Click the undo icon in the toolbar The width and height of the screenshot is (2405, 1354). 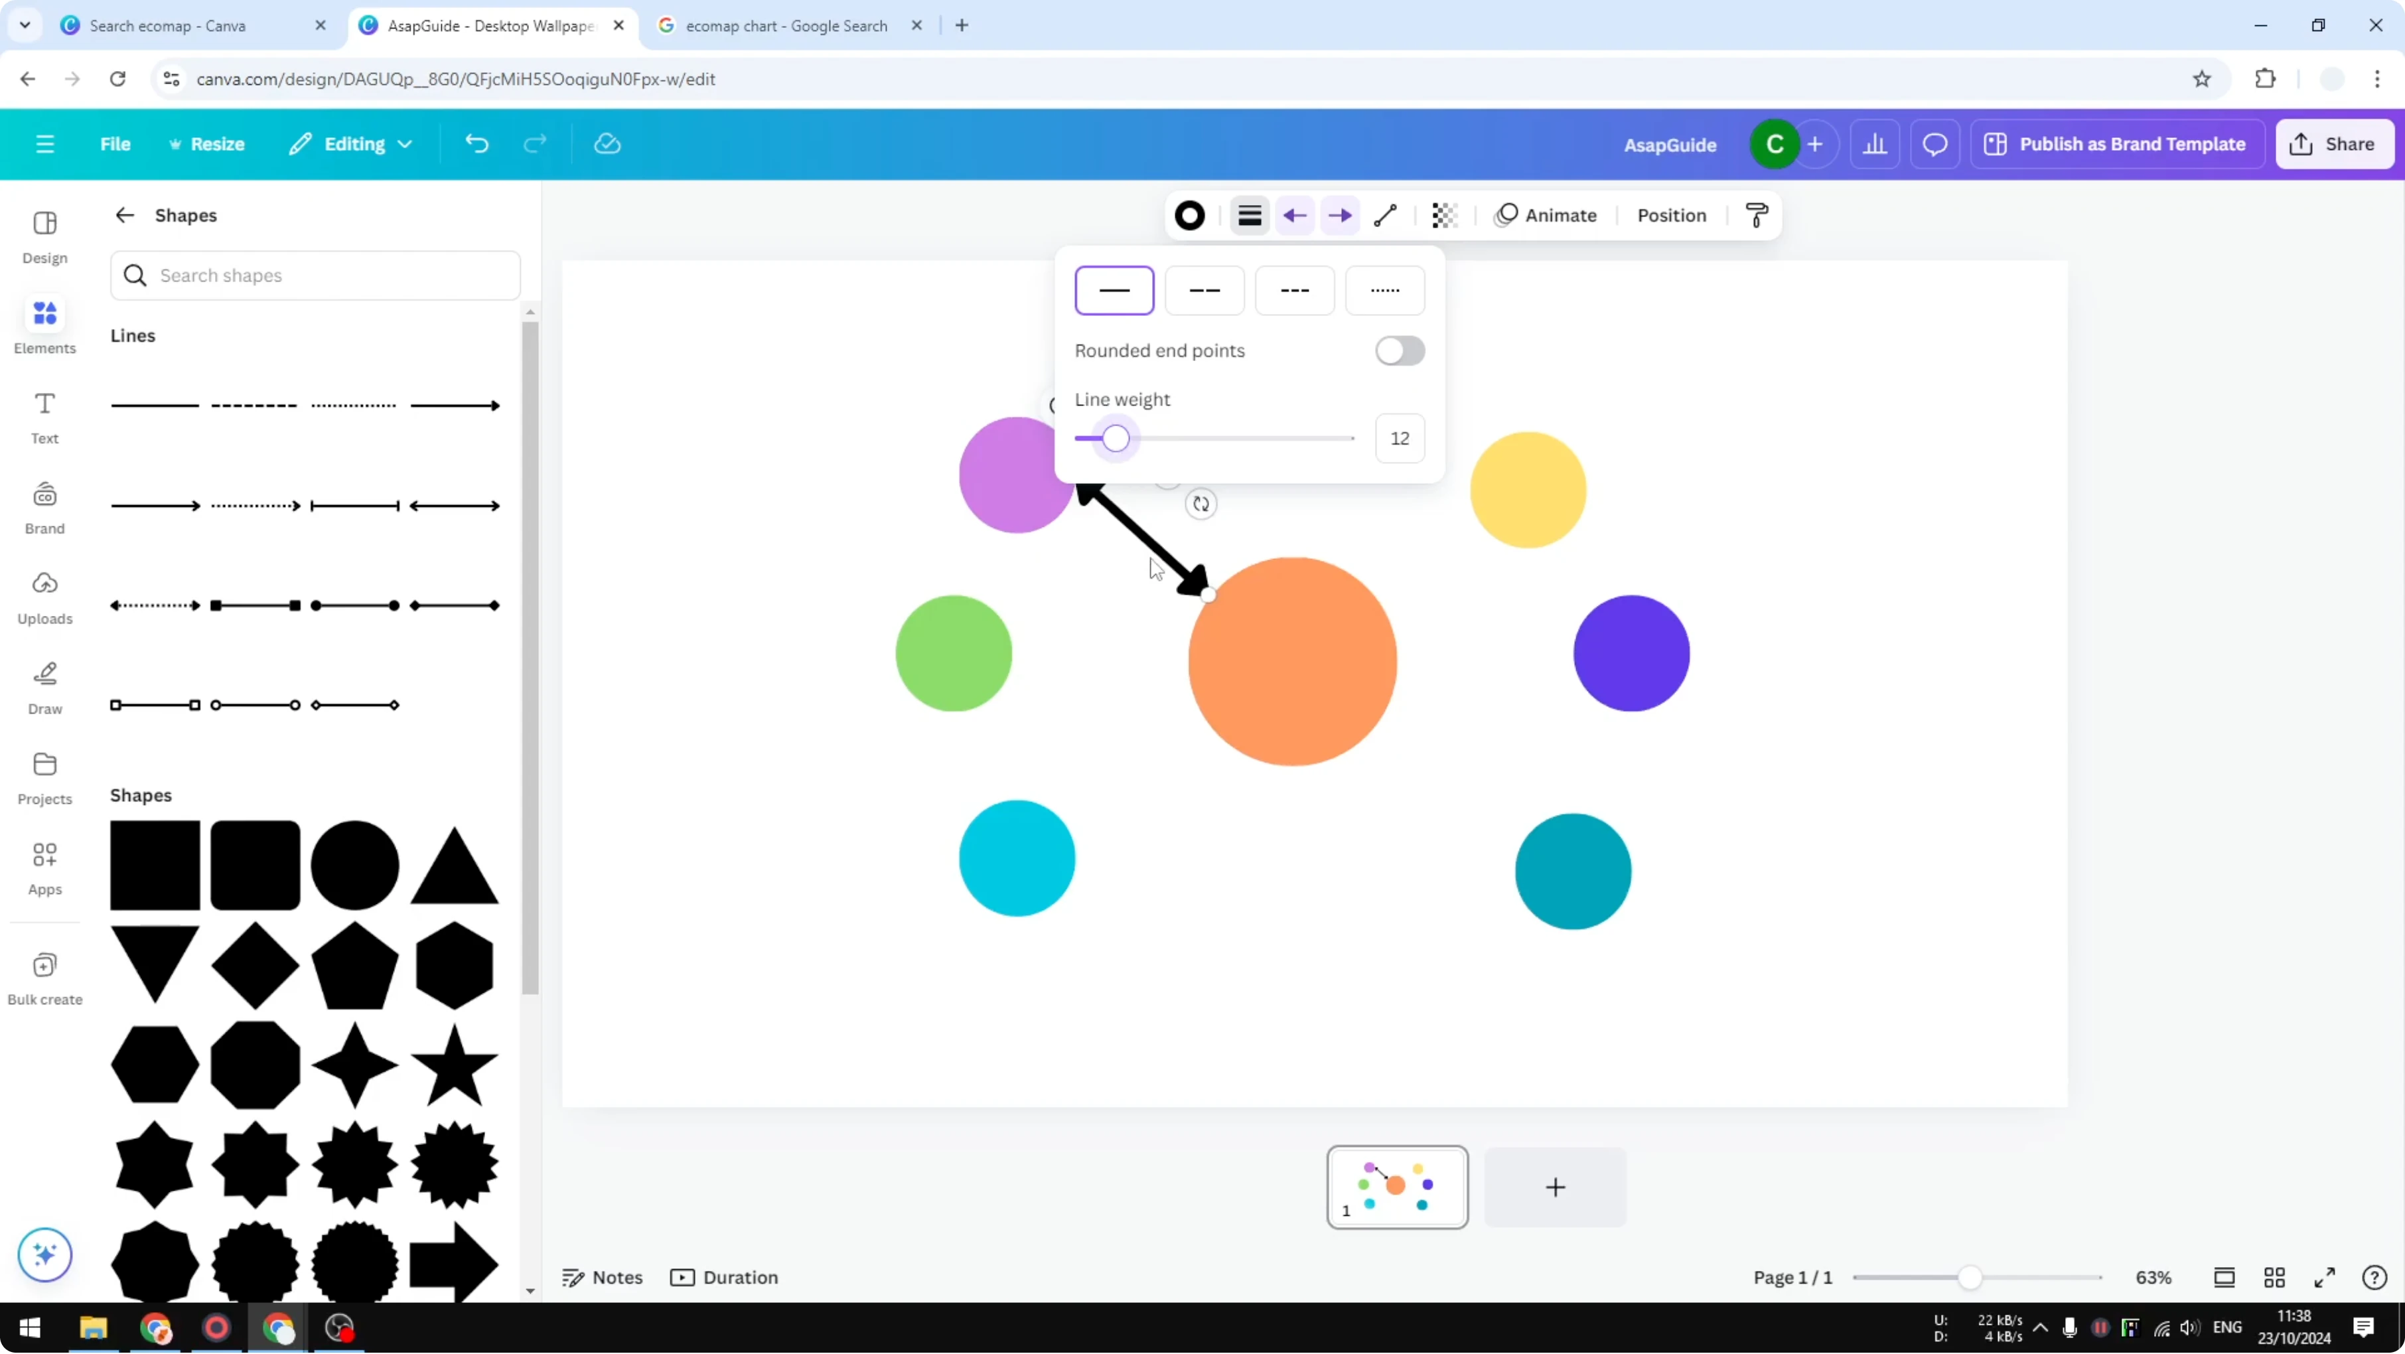[x=476, y=143]
